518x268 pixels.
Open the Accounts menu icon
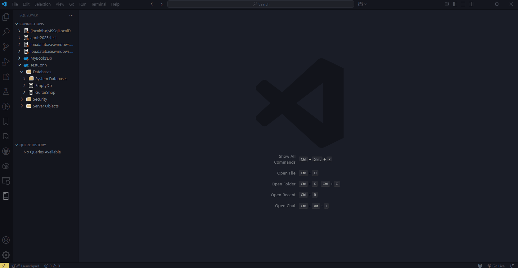pos(6,240)
